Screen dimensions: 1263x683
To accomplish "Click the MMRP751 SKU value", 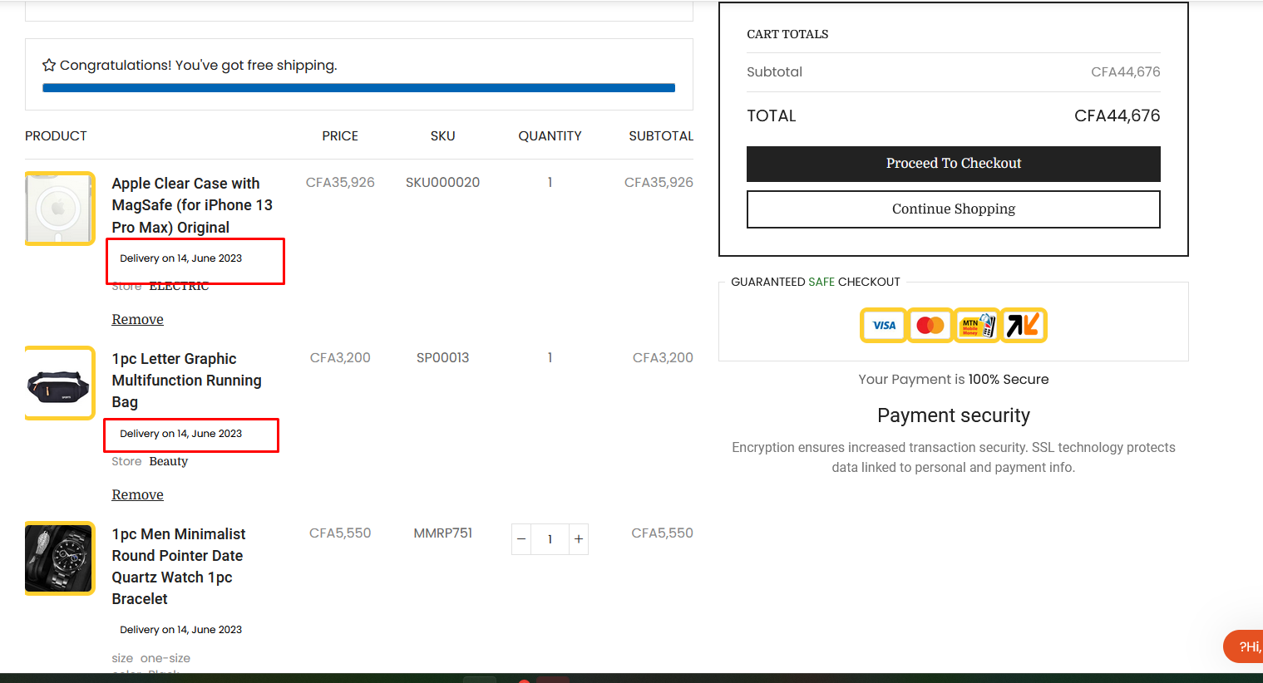I will pos(442,533).
